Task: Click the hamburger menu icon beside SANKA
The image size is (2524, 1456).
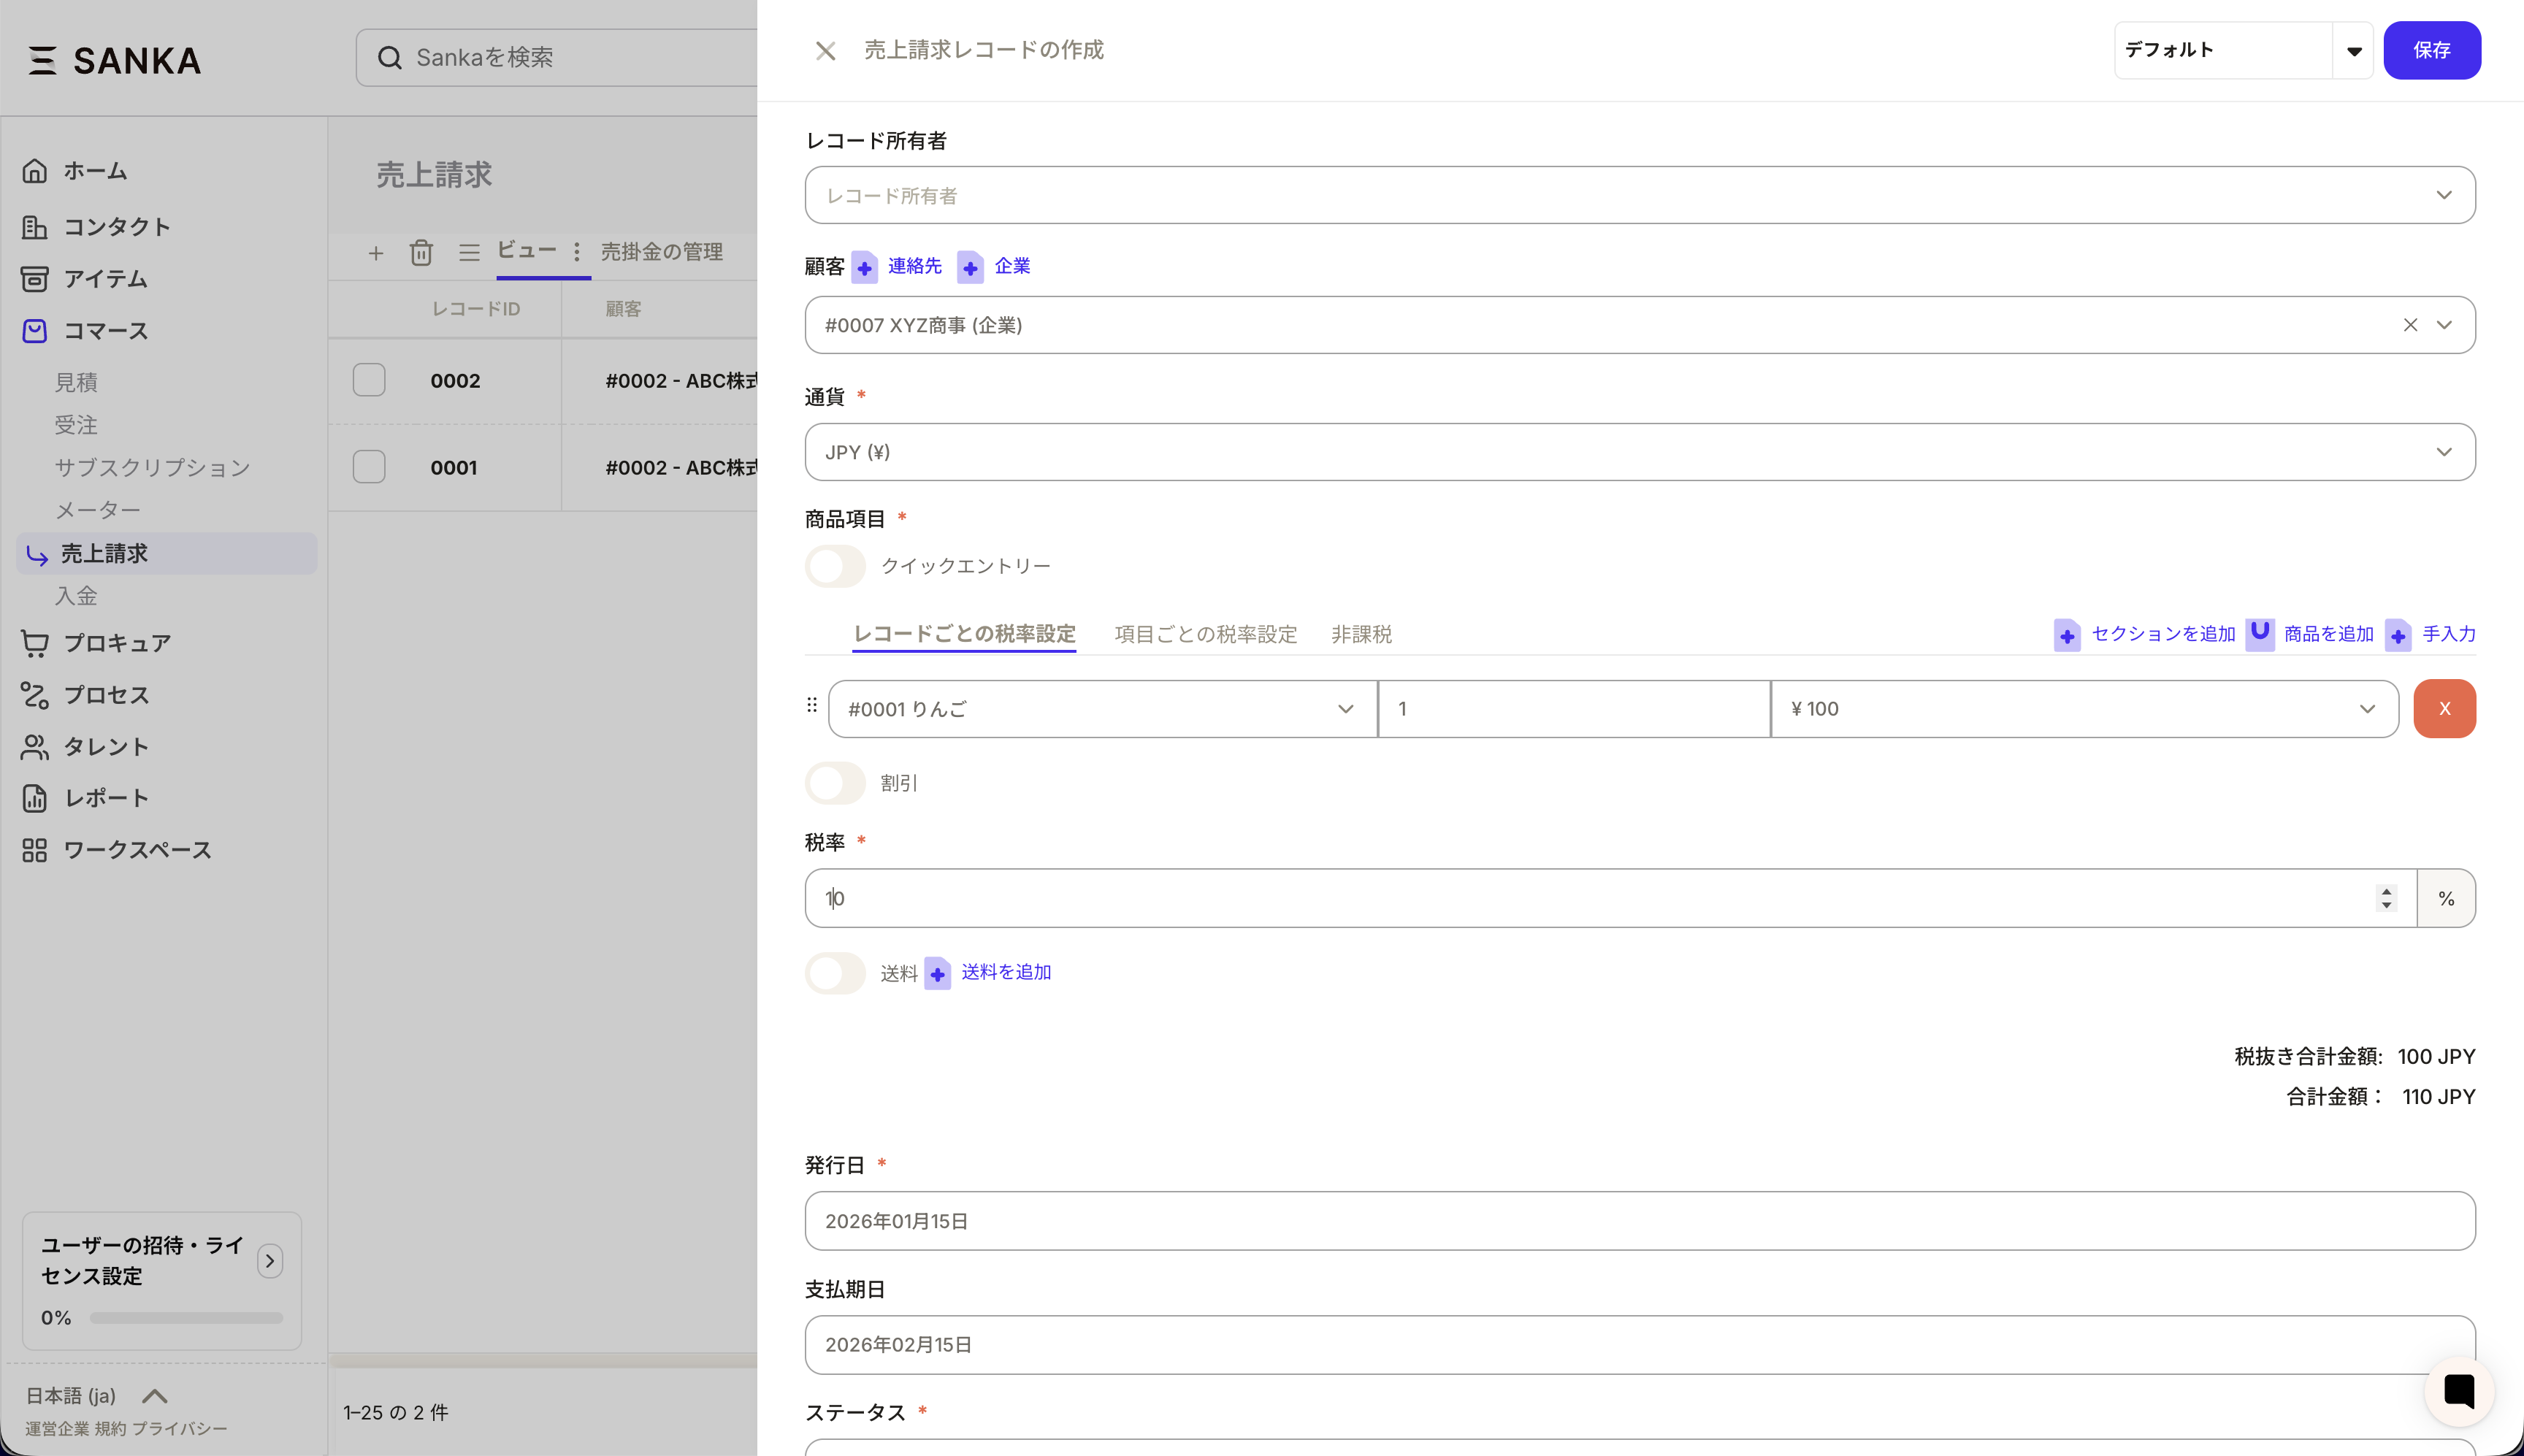Action: point(42,60)
